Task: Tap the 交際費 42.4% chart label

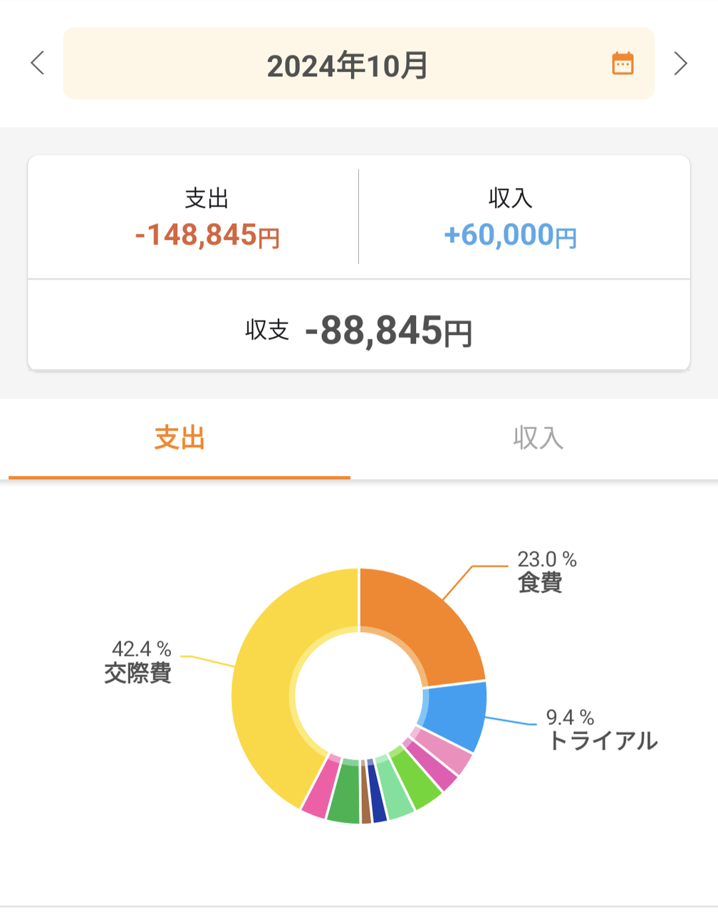Action: coord(138,662)
